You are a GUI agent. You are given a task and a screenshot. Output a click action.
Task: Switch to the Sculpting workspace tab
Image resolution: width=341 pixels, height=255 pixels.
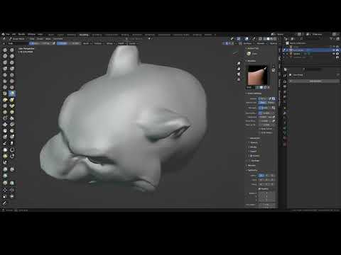pyautogui.click(x=84, y=35)
